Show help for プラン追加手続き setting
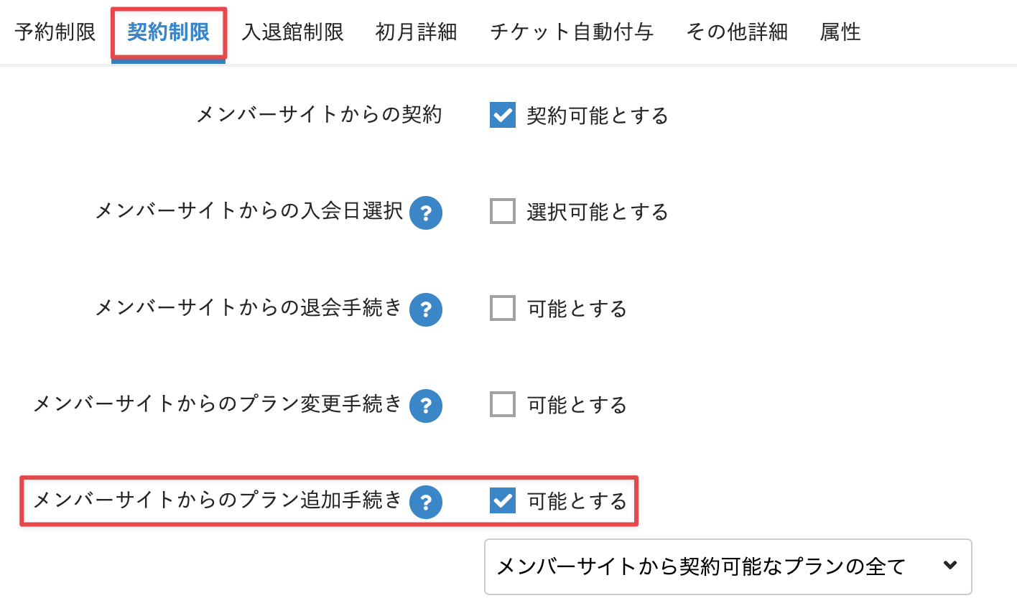The height and width of the screenshot is (616, 1017). tap(426, 502)
